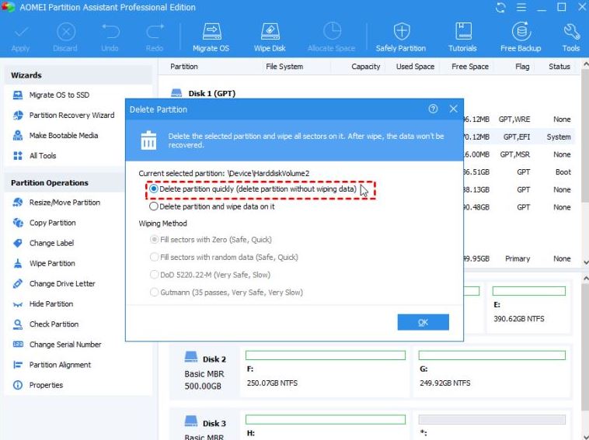This screenshot has height=440, width=589.
Task: Click the Status column header
Action: pos(559,67)
